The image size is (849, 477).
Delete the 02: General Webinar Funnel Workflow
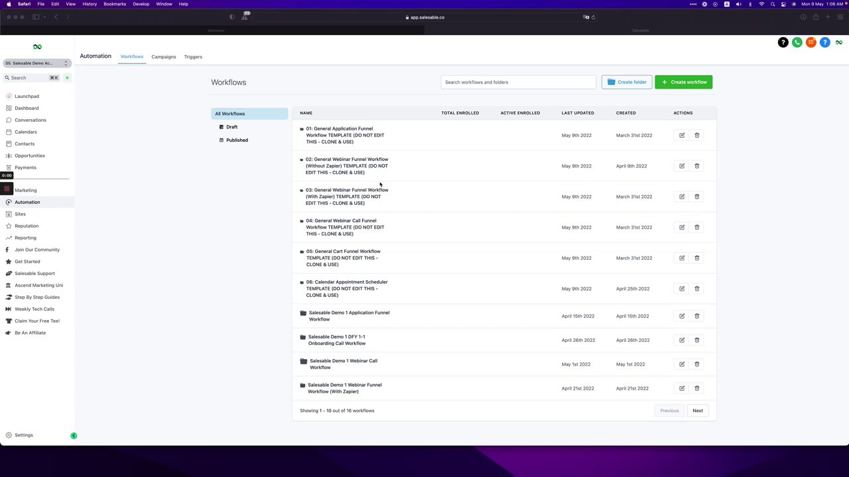[x=696, y=166]
